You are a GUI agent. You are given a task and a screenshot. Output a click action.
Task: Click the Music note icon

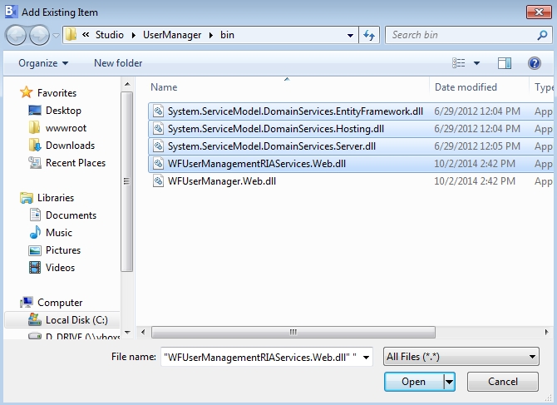pos(35,232)
